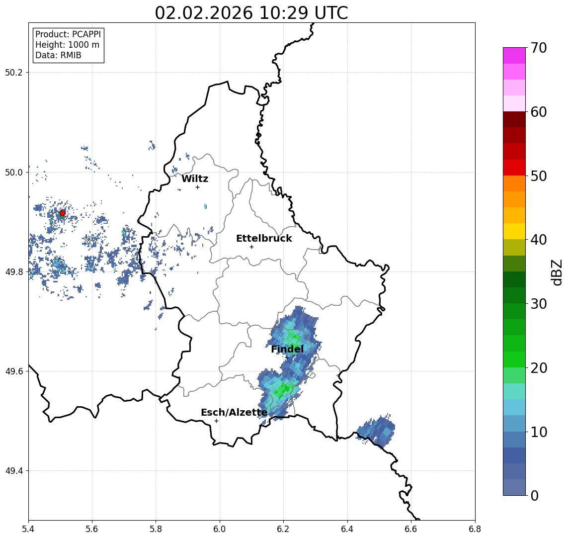Pick the orange colorbar swatch below 50
The height and width of the screenshot is (539, 569).
coord(514,183)
